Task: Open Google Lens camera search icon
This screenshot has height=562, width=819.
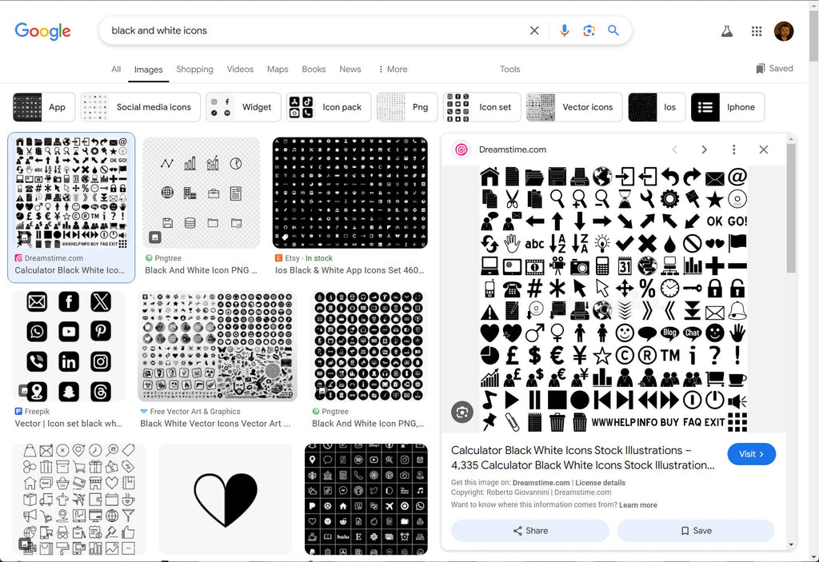Action: (589, 31)
